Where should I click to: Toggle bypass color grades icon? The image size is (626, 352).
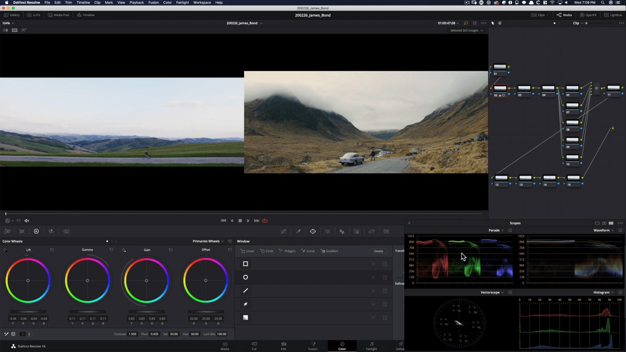point(466,23)
